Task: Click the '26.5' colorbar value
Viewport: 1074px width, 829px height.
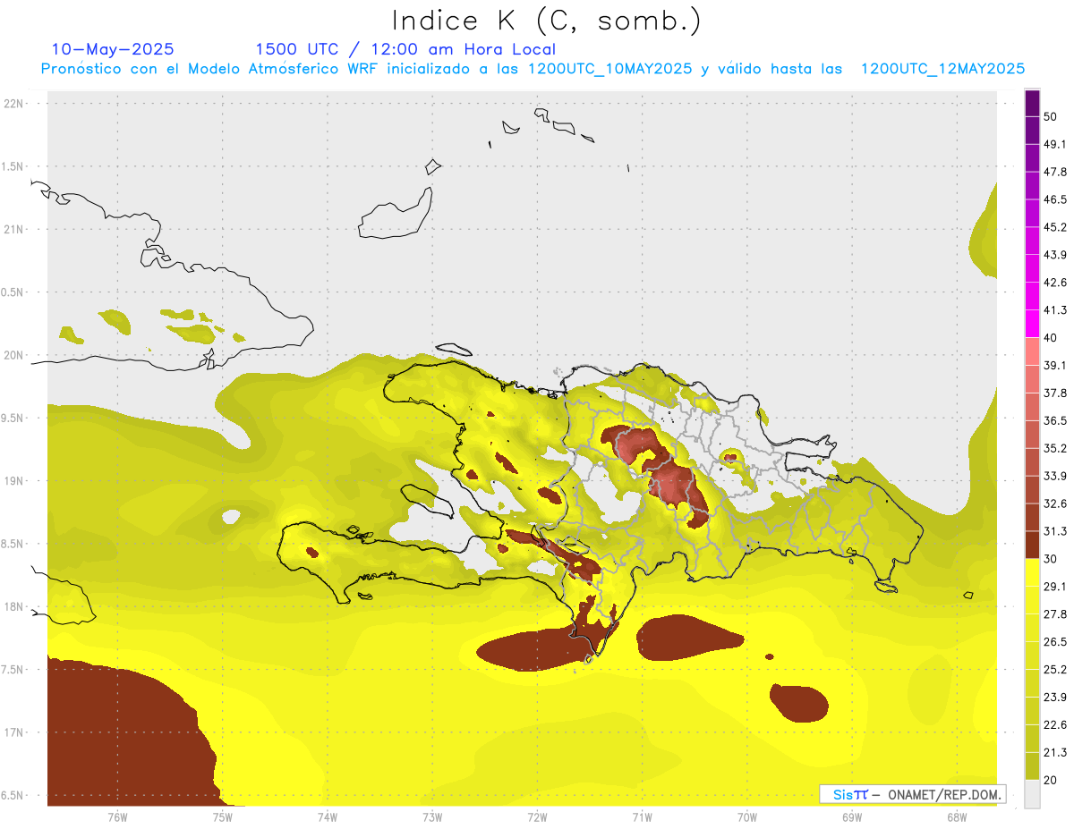Action: (x=1055, y=642)
